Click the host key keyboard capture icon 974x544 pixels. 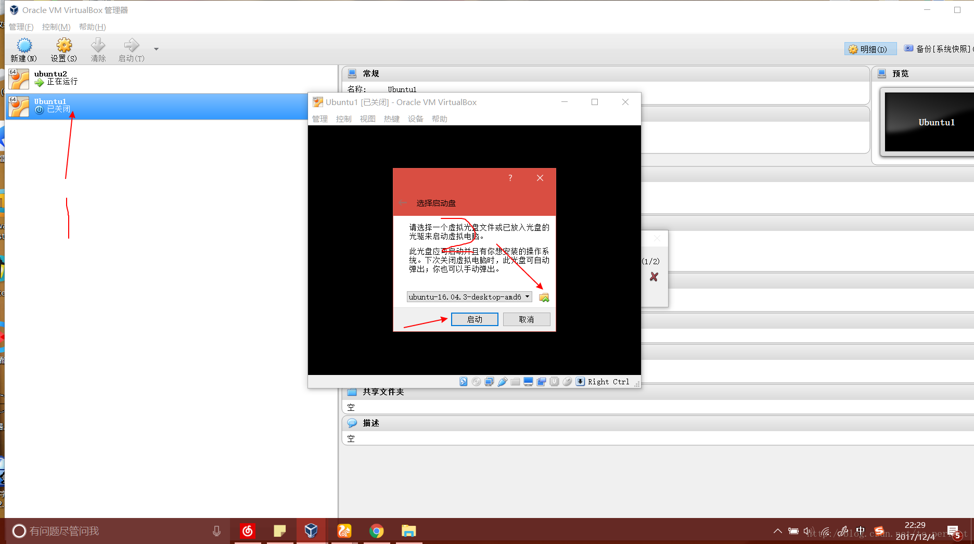580,382
